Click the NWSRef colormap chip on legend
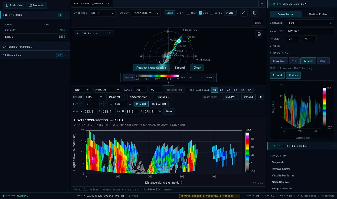 [x=129, y=78]
